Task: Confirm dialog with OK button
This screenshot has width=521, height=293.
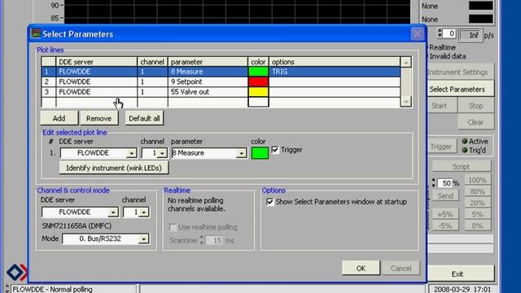Action: click(361, 268)
